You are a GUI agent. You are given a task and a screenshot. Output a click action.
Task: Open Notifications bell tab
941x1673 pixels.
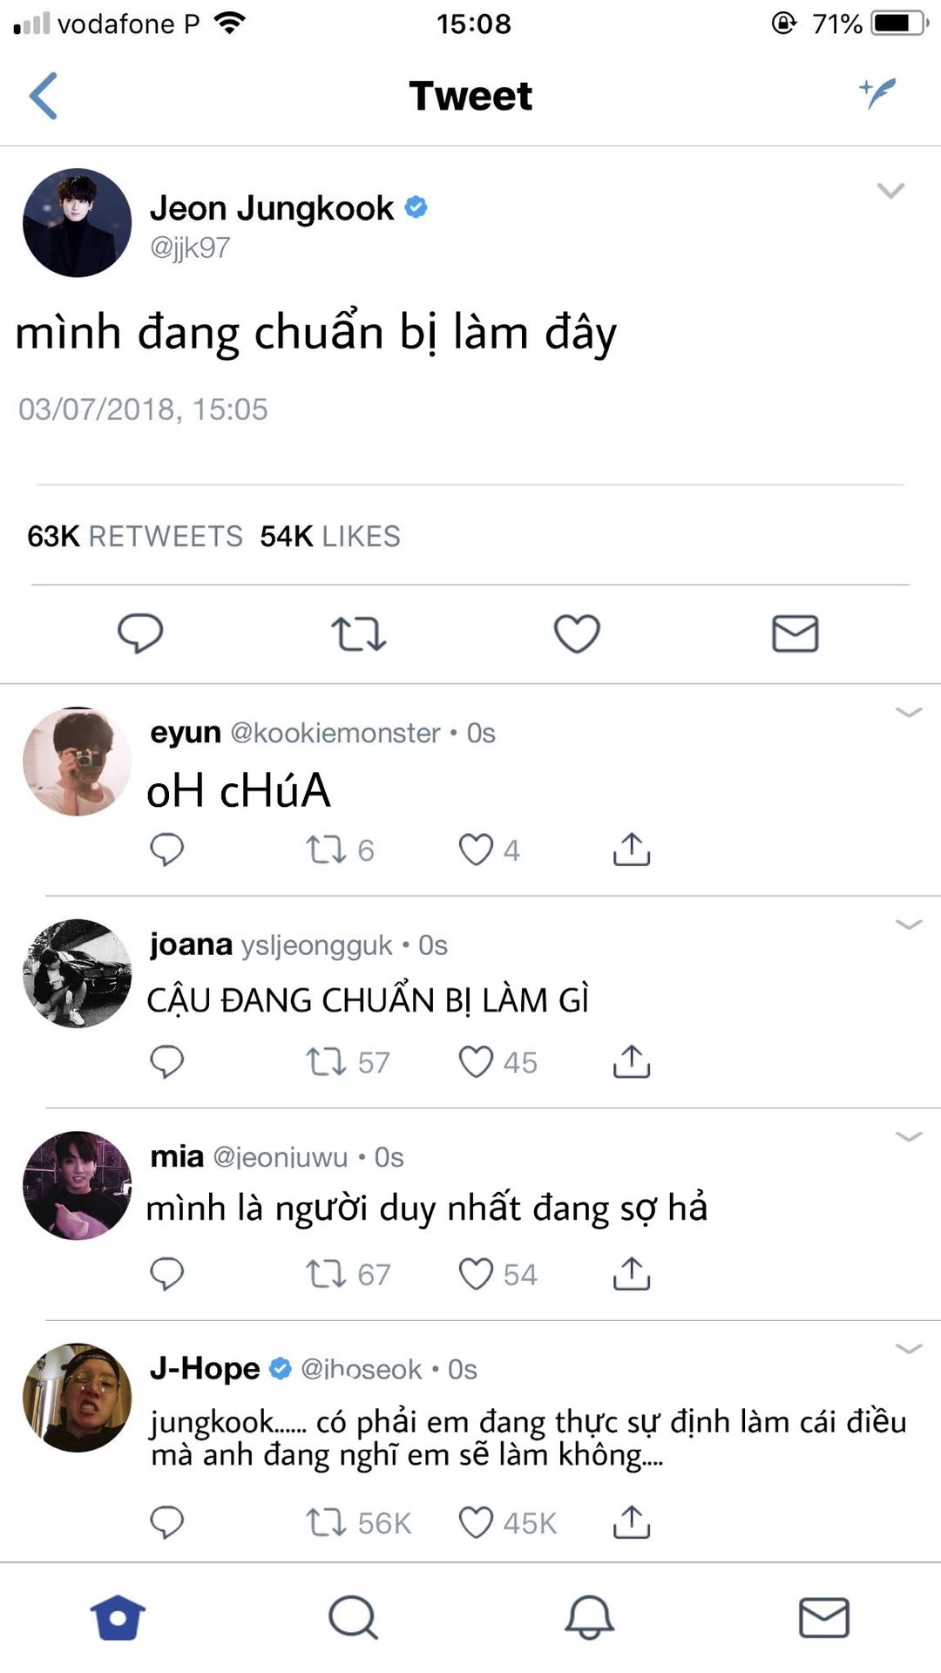click(x=589, y=1618)
